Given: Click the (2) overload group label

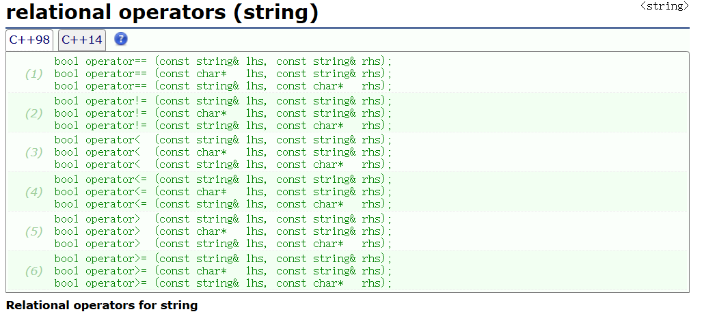Looking at the screenshot, I should point(34,113).
